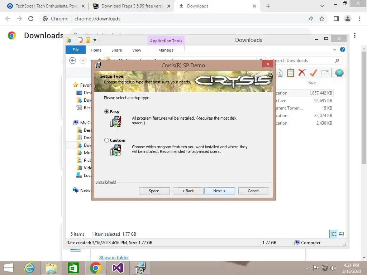This screenshot has height=275, width=367.
Task: Click the Paste clipboard icon in Explorer toolbar
Action: click(290, 73)
